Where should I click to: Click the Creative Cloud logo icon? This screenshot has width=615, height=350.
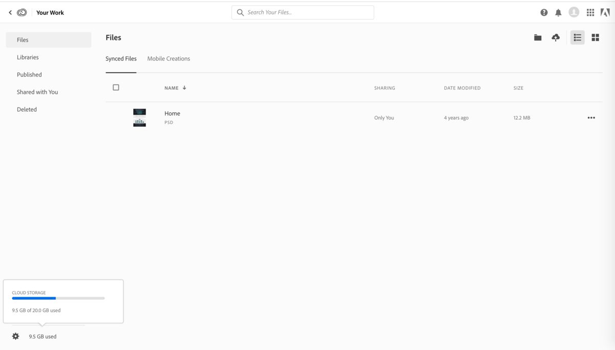pyautogui.click(x=22, y=12)
